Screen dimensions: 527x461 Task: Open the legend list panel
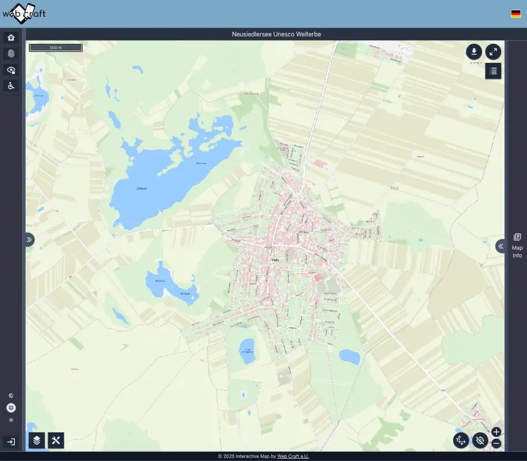pos(493,71)
